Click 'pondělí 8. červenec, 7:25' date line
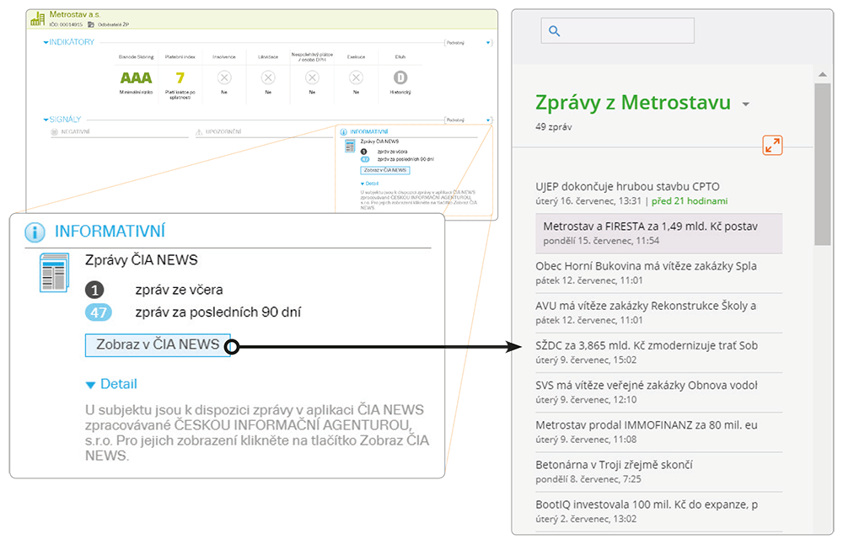The image size is (843, 544). pyautogui.click(x=588, y=479)
